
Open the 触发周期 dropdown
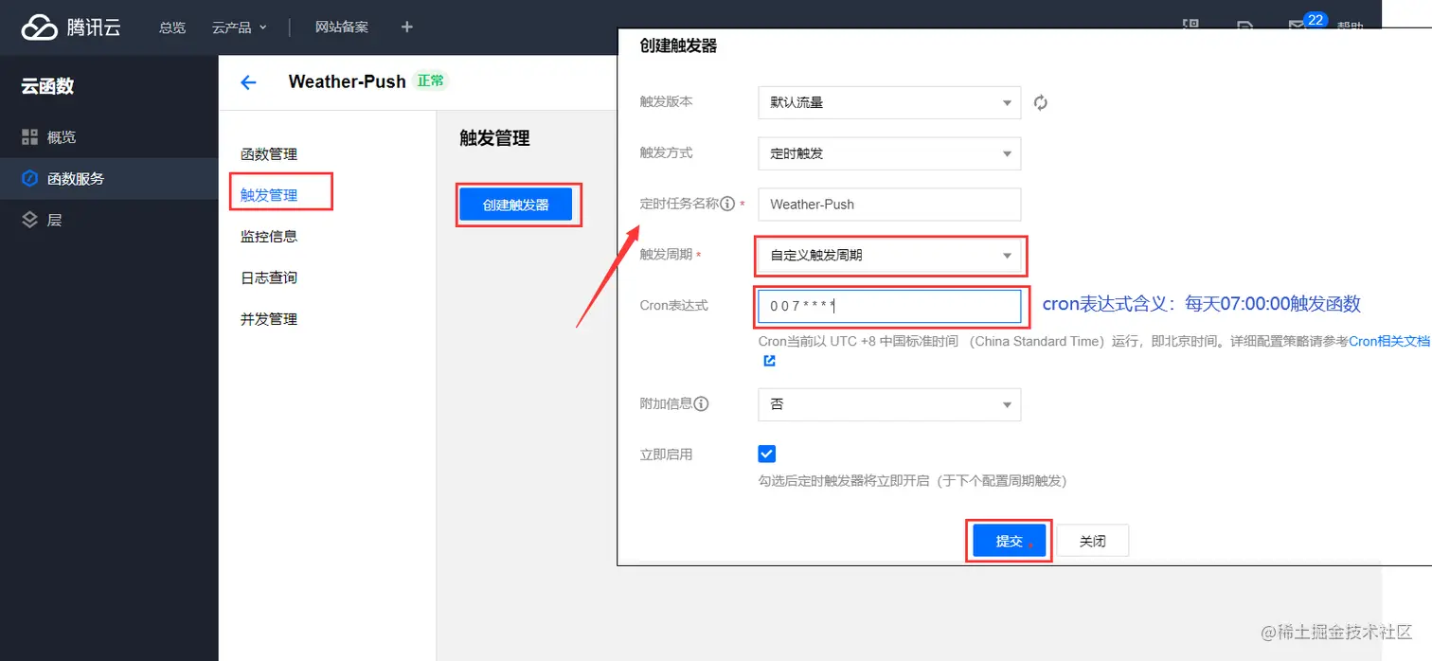click(889, 256)
